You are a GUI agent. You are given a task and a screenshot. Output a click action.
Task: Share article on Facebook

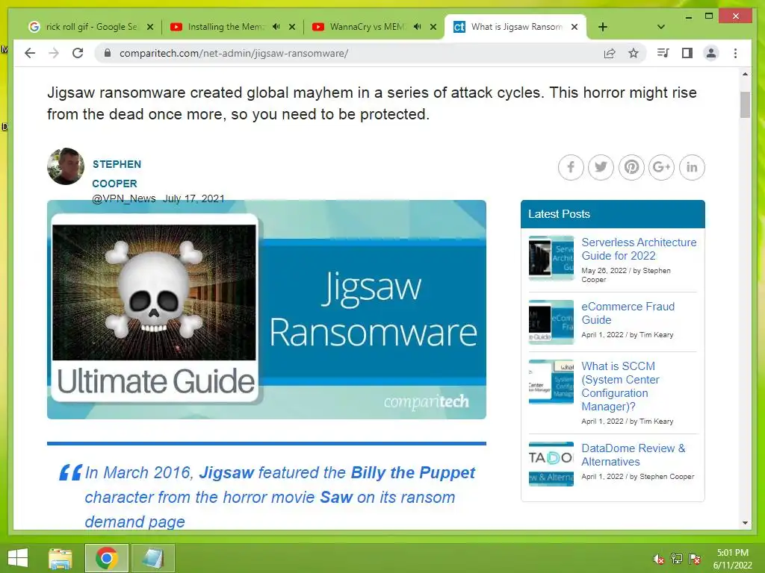click(x=571, y=167)
